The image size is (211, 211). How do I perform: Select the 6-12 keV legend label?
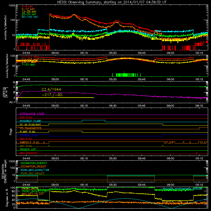point(28,9)
